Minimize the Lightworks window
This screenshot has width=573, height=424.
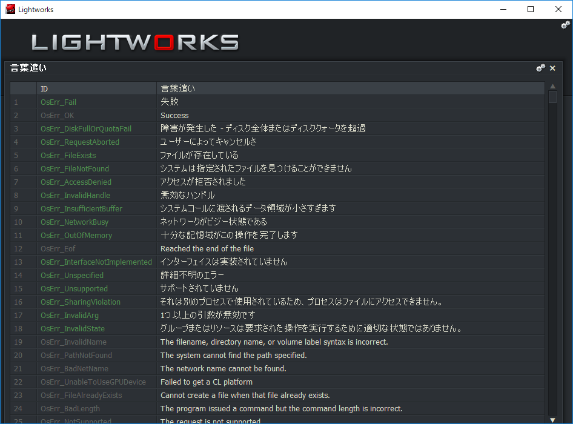[x=503, y=9]
